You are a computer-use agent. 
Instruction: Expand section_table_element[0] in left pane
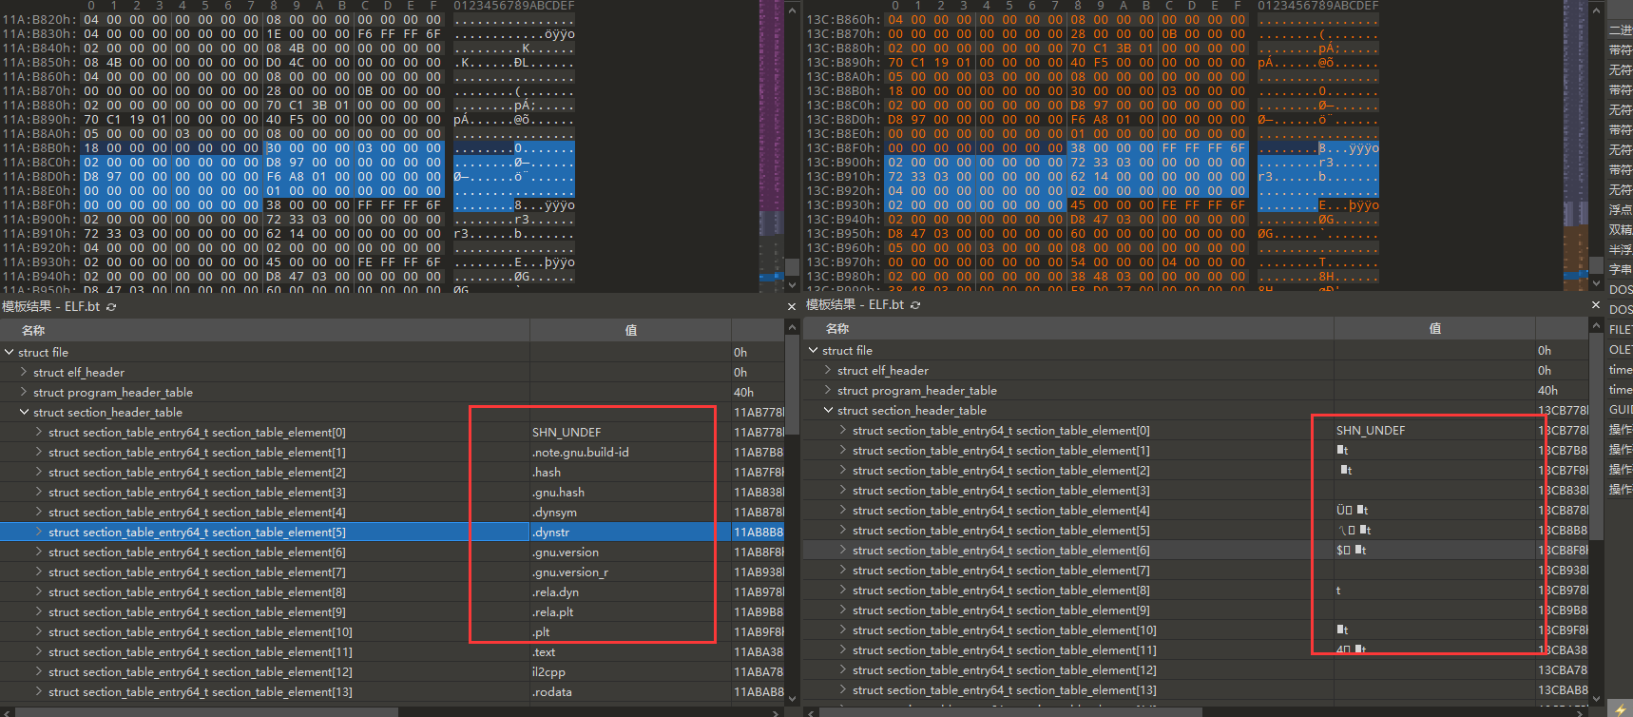click(x=39, y=433)
